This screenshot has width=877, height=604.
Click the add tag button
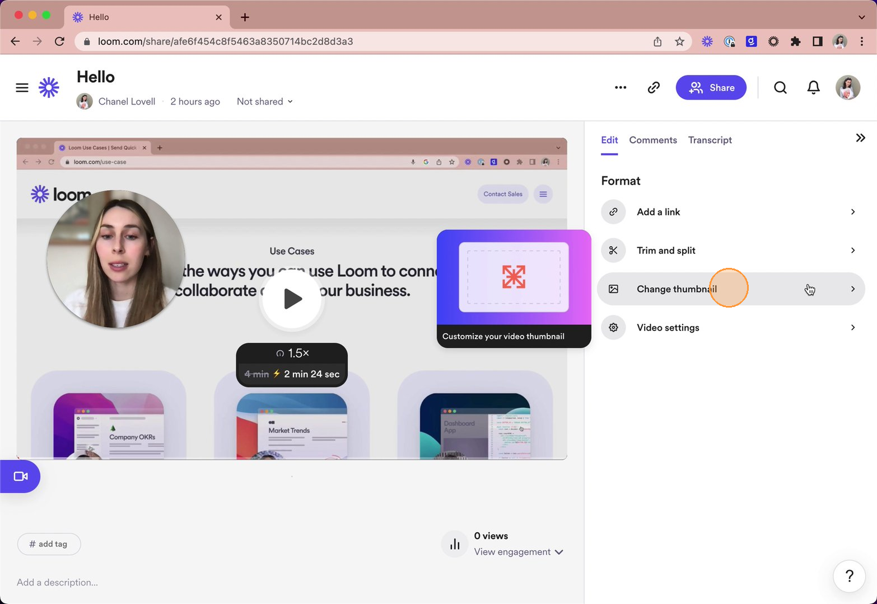coord(49,544)
